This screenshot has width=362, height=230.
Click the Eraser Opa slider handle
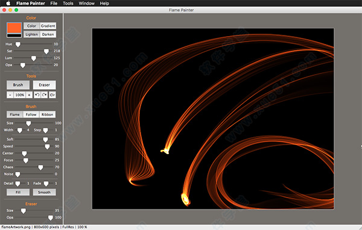pos(51,217)
